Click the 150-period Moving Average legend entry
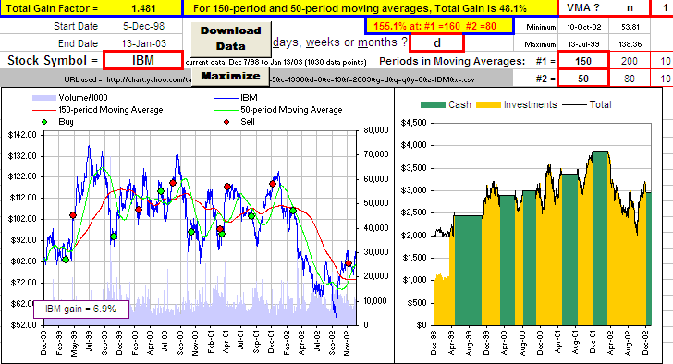This screenshot has height=364, width=673. tap(98, 110)
